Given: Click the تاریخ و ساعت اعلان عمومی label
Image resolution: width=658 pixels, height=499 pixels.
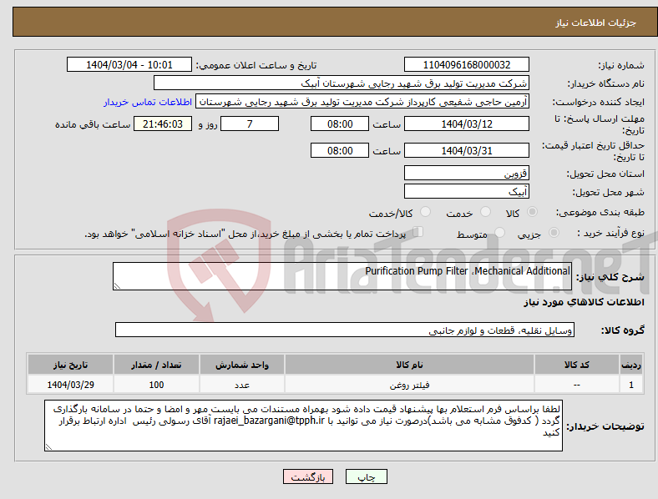Looking at the screenshot, I should [256, 65].
